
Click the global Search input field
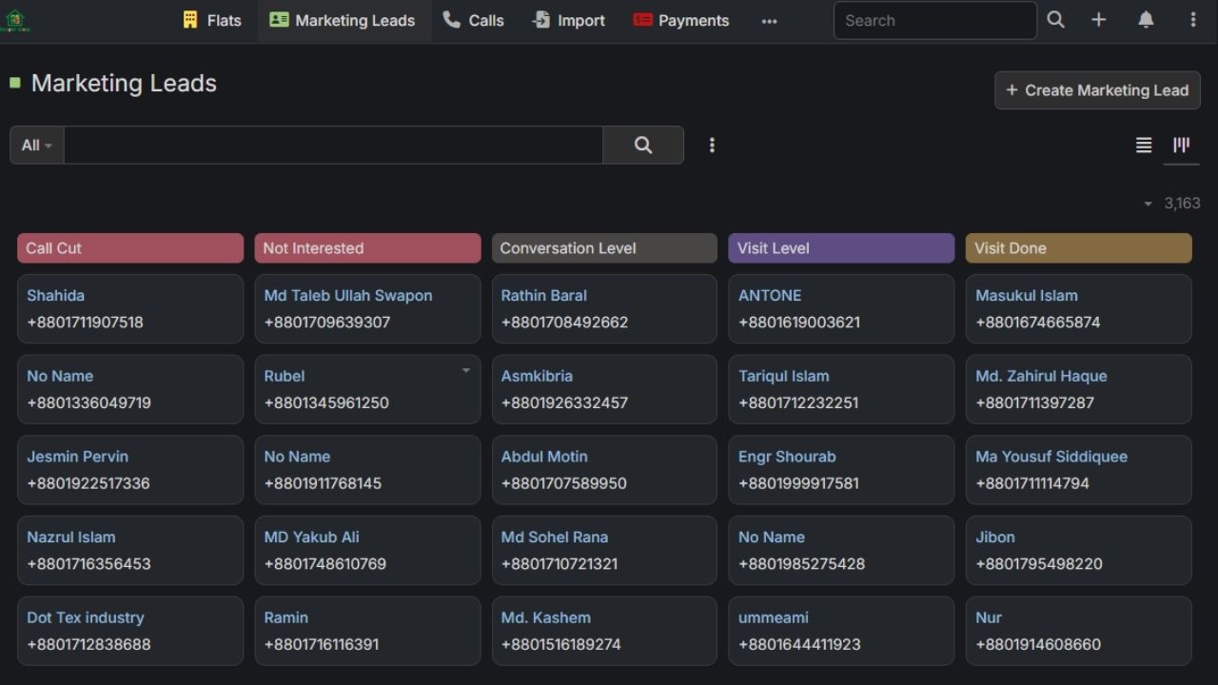(x=935, y=20)
